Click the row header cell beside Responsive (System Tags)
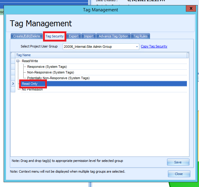 point(13,67)
